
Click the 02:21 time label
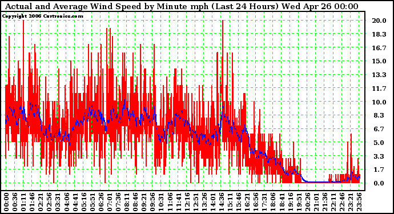click(41, 202)
